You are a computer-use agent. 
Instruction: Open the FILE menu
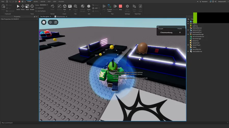coord(3,2)
